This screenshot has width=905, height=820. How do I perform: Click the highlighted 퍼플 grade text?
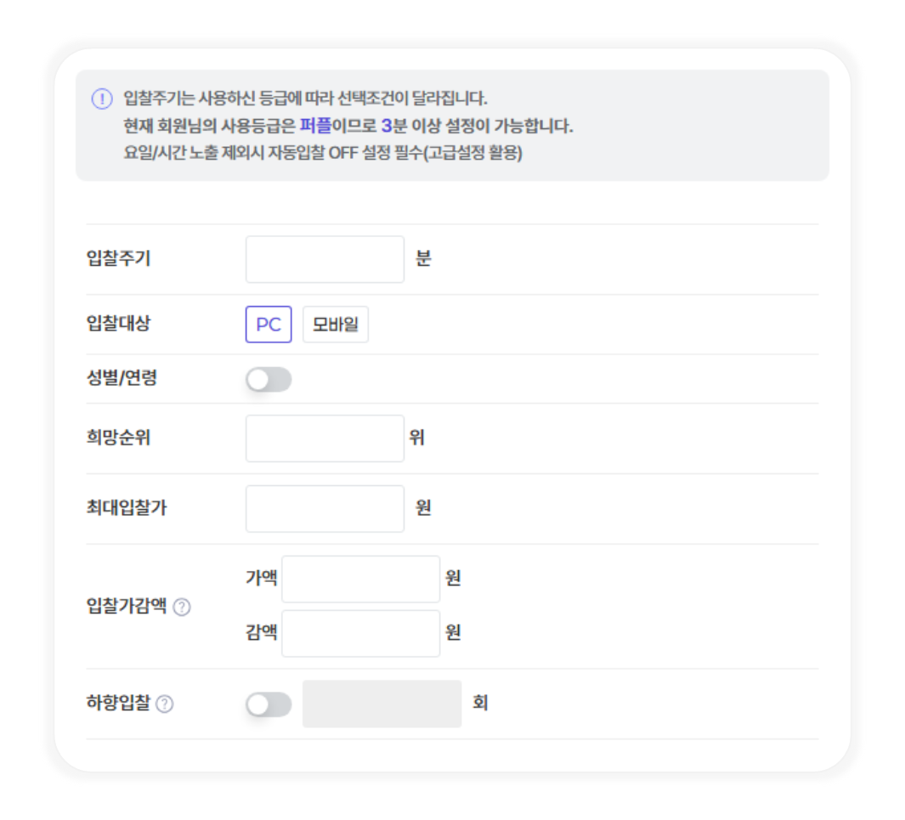pos(315,125)
